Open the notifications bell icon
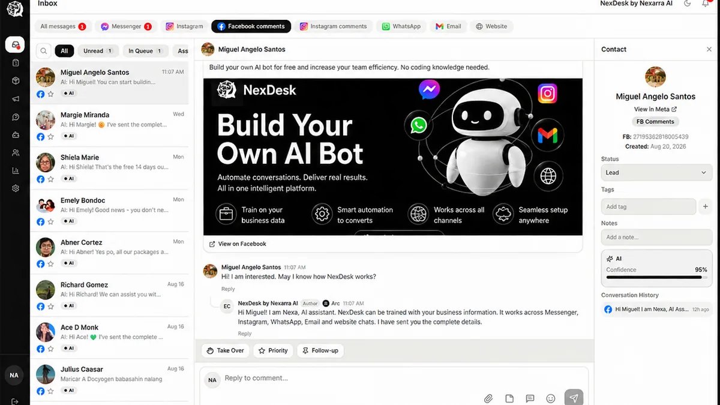The image size is (720, 405). pyautogui.click(x=706, y=4)
